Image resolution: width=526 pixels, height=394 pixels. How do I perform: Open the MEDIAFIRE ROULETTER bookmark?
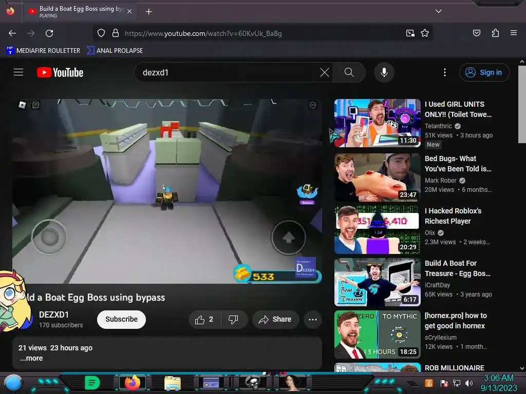(x=43, y=51)
